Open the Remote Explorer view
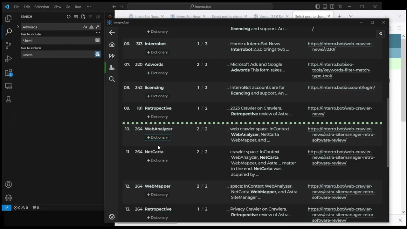This screenshot has height=229, width=407. (x=9, y=86)
